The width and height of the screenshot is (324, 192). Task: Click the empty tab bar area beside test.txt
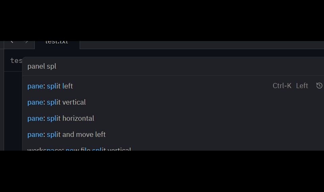click(x=202, y=45)
